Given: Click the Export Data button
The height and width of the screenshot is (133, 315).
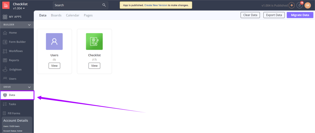Looking at the screenshot, I should tap(274, 15).
